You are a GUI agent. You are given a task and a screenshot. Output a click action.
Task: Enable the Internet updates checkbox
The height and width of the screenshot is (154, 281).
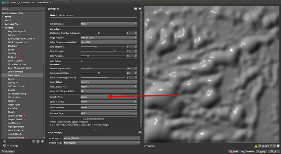coord(8,146)
